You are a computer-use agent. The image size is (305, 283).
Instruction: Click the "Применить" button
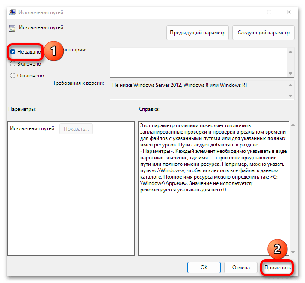click(277, 268)
